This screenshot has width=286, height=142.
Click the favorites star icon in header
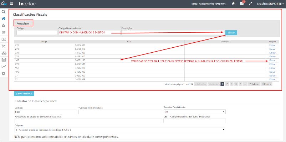(233, 4)
